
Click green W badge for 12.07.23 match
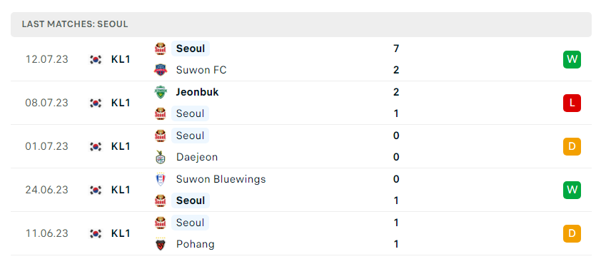[572, 60]
